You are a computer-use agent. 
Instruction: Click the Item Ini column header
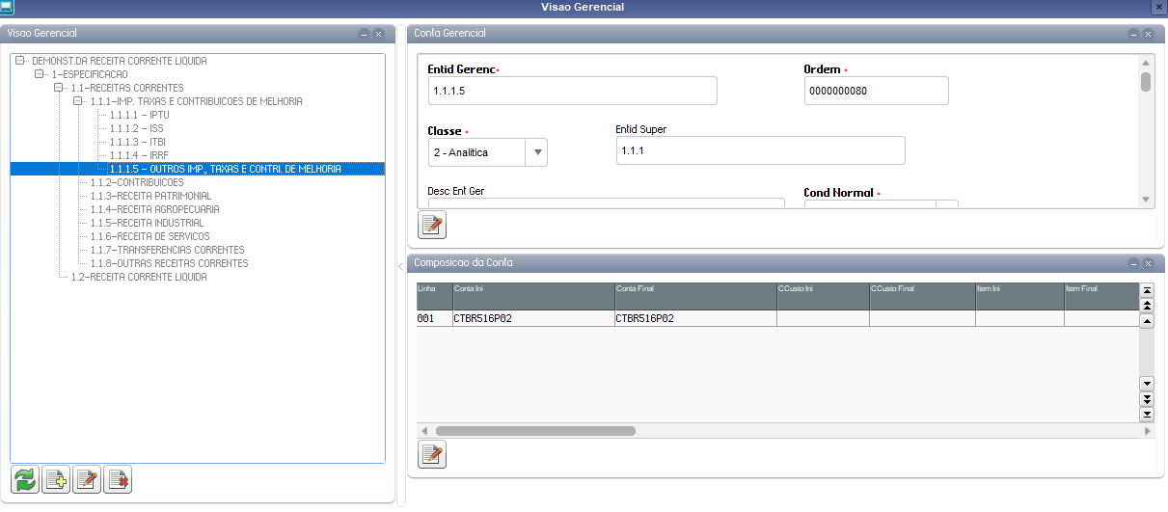point(1019,296)
